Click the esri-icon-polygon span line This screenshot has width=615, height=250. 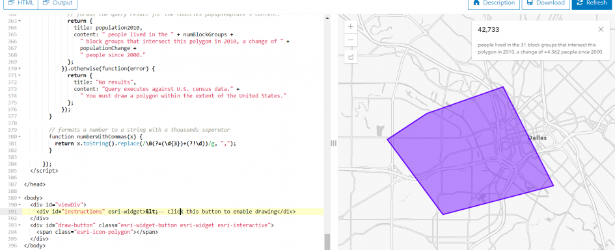coord(97,232)
